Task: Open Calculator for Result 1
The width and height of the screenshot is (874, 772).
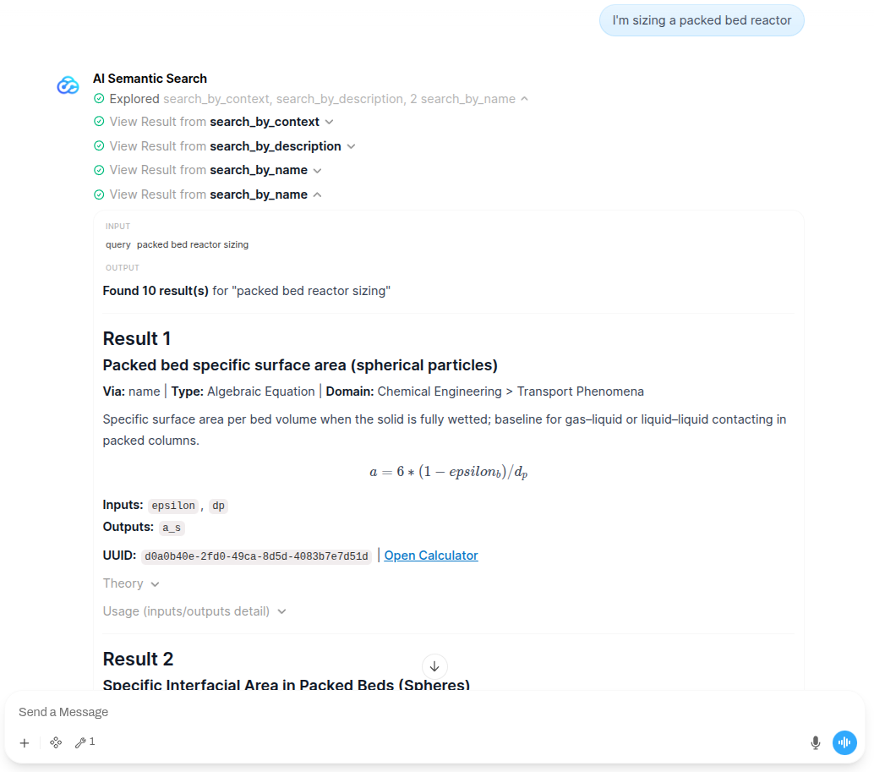Action: coord(430,555)
